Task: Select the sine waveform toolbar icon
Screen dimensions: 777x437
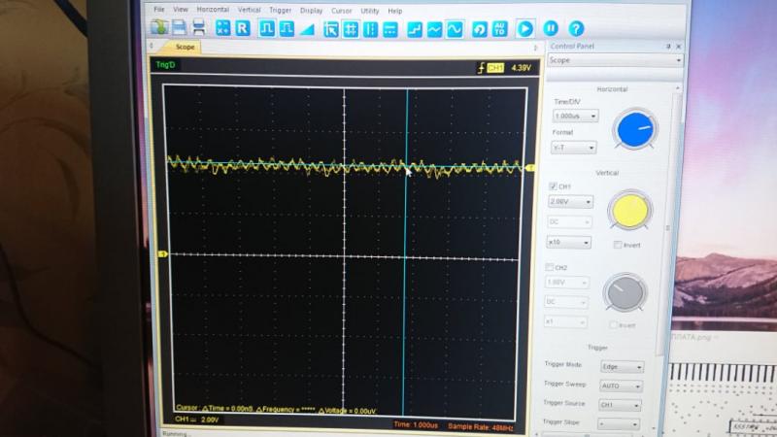Action: 455,29
